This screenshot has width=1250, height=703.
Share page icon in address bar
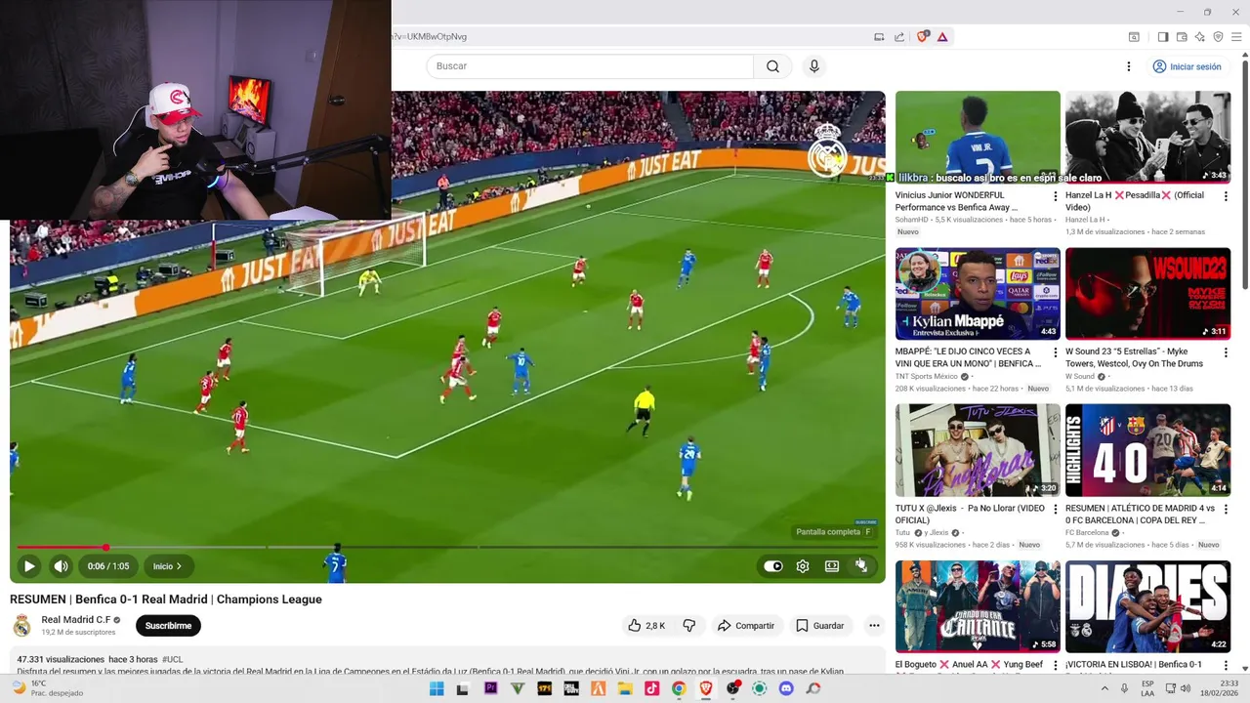click(x=899, y=37)
